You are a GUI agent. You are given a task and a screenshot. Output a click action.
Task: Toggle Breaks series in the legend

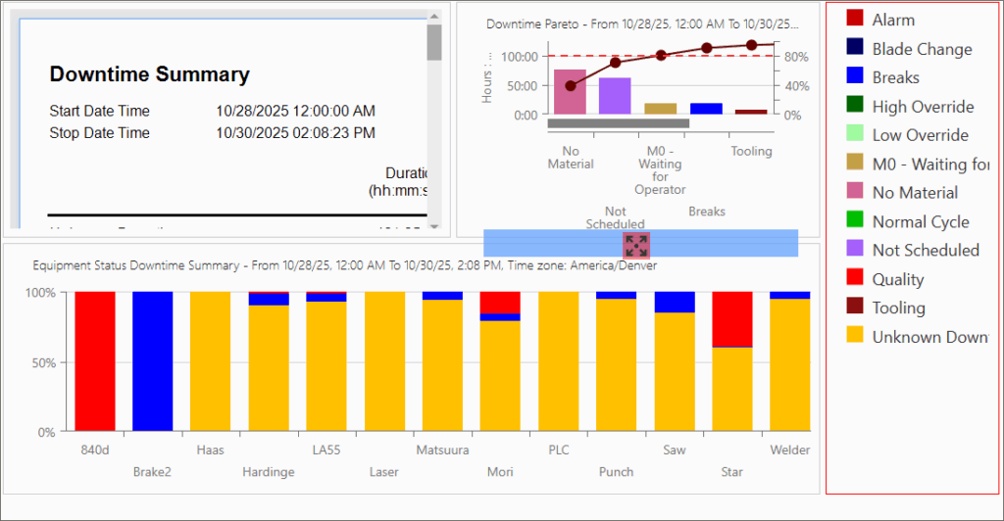click(894, 77)
